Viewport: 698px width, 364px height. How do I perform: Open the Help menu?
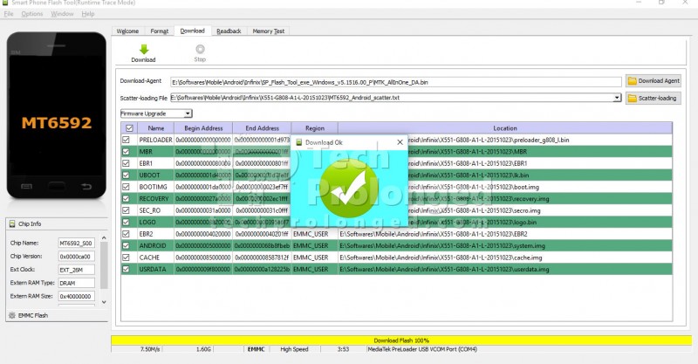point(88,14)
